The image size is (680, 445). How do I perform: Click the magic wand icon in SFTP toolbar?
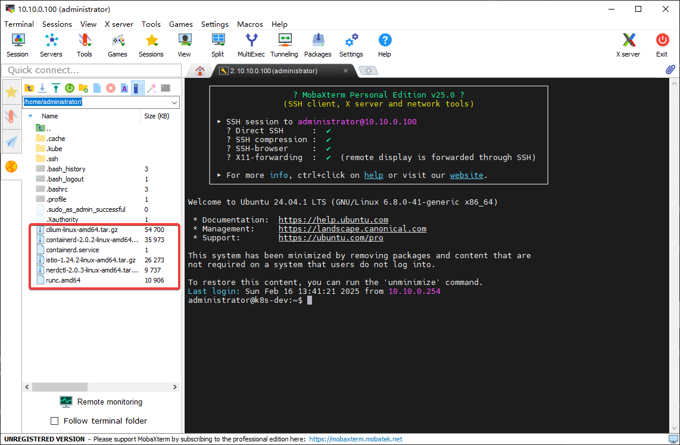pyautogui.click(x=151, y=89)
